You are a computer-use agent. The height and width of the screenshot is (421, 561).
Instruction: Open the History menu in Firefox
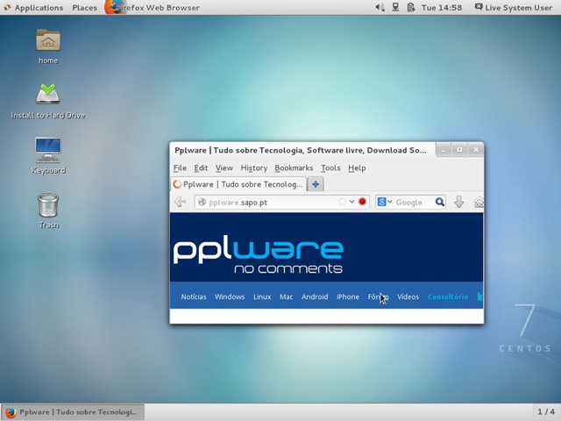pyautogui.click(x=253, y=168)
